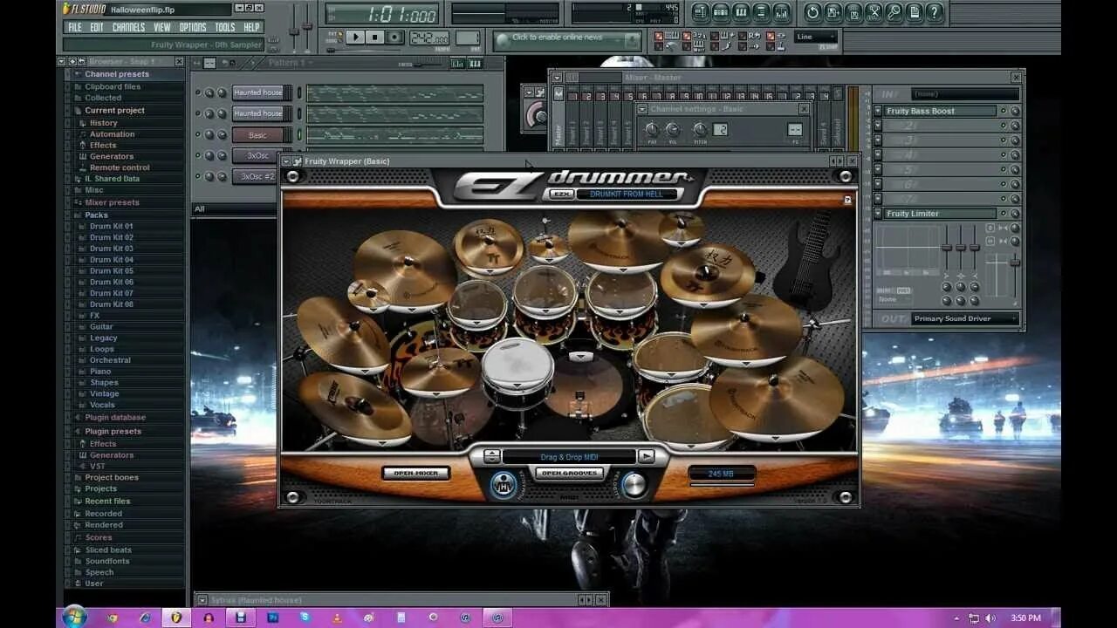The width and height of the screenshot is (1117, 628).
Task: Open Fruity Wrapper window menu arrow
Action: click(x=286, y=161)
